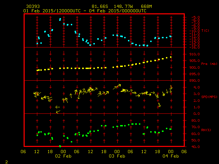219x164 pixels.
Task: Click the 00 hour label above 04 Feb
Action: [171, 152]
